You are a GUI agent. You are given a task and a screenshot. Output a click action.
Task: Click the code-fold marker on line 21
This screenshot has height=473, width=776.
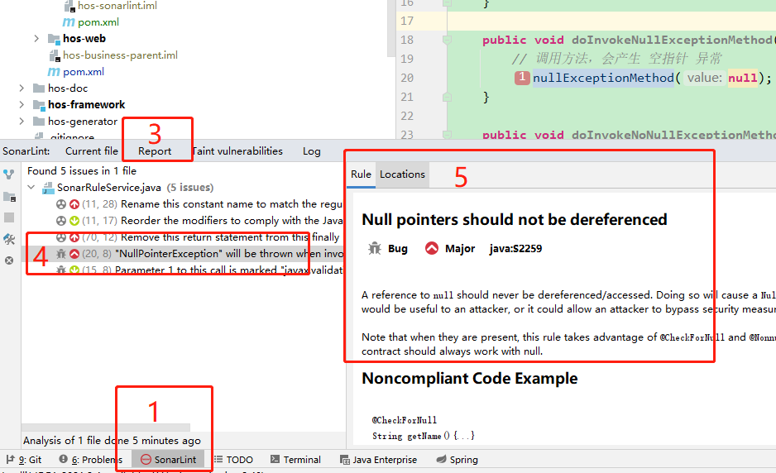(x=447, y=97)
